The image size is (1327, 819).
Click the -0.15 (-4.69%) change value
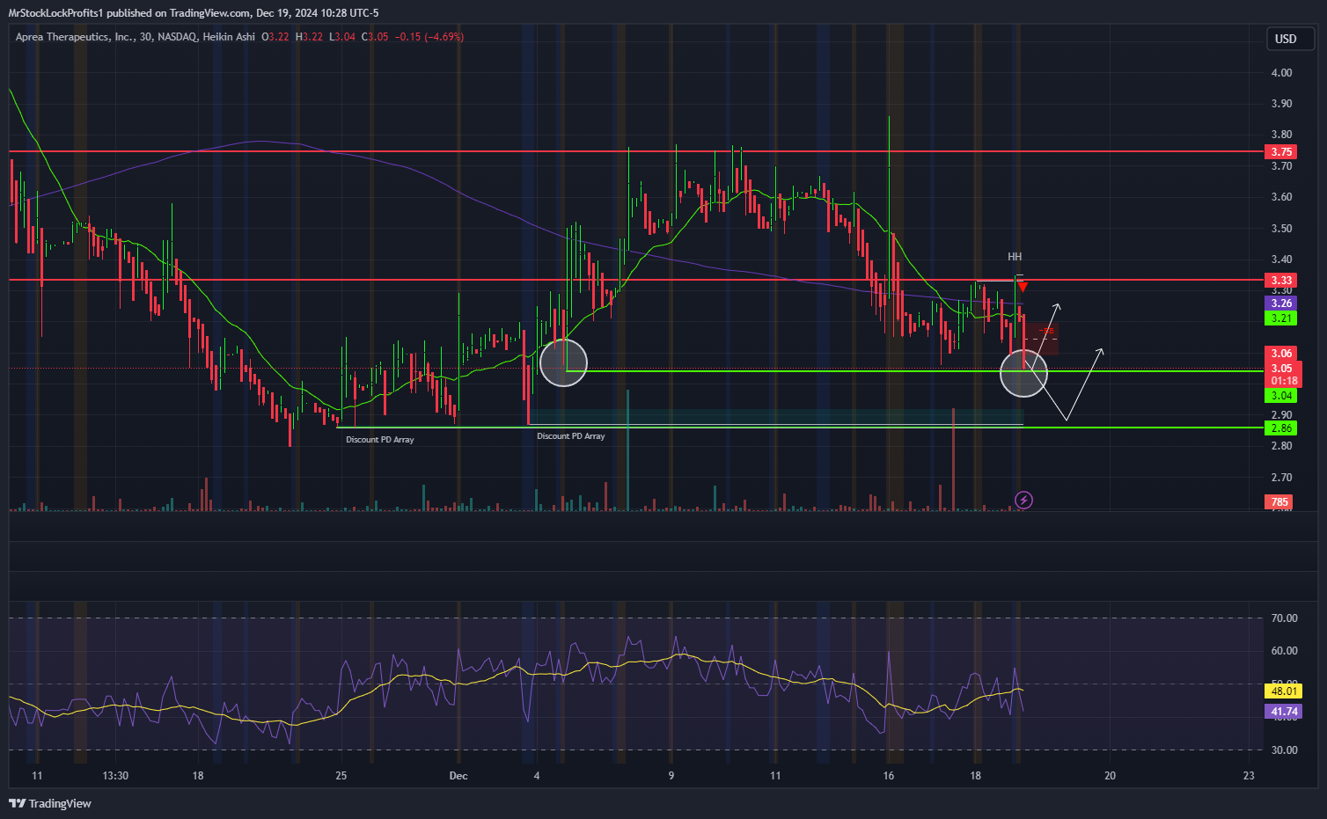click(429, 37)
